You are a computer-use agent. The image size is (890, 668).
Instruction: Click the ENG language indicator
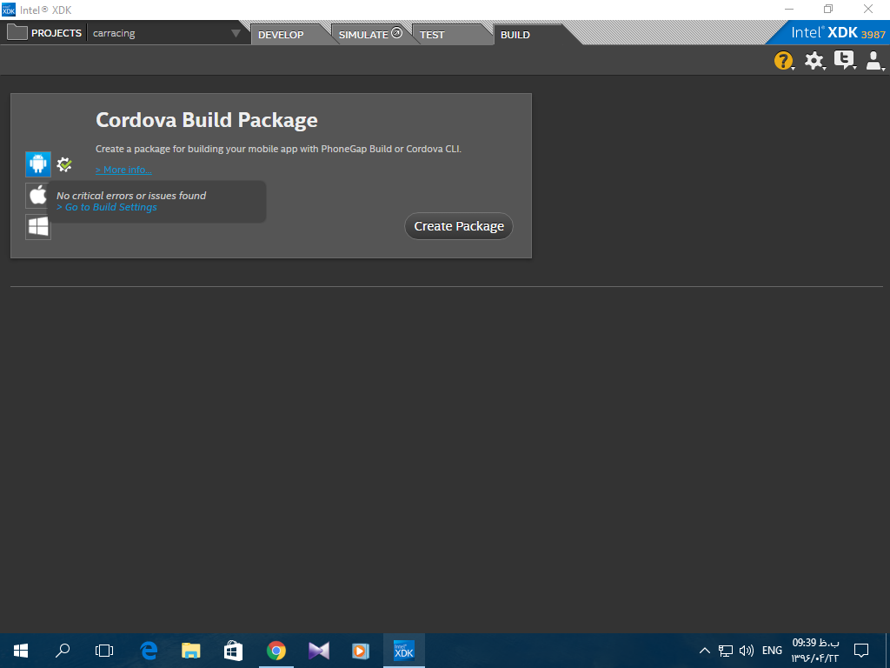(772, 651)
